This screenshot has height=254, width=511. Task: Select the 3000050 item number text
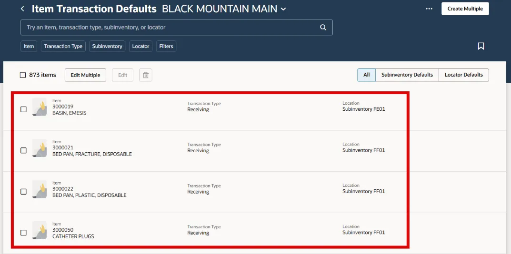(x=63, y=230)
